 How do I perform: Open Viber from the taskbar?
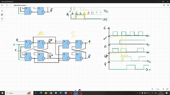(66, 93)
